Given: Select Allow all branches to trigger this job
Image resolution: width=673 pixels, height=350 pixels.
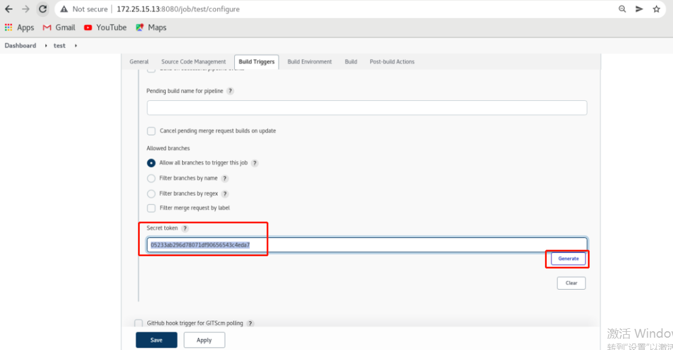Looking at the screenshot, I should [x=151, y=163].
